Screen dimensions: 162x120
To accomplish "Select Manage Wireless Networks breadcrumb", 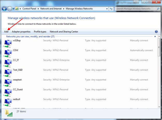I will pos(79,9).
